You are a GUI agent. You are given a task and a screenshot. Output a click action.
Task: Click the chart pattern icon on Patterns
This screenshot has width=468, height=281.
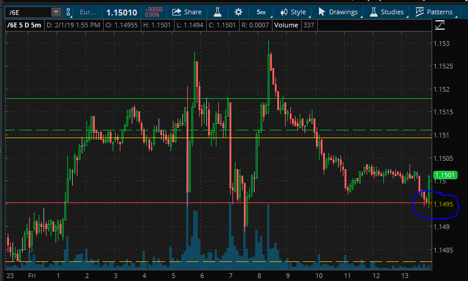419,12
